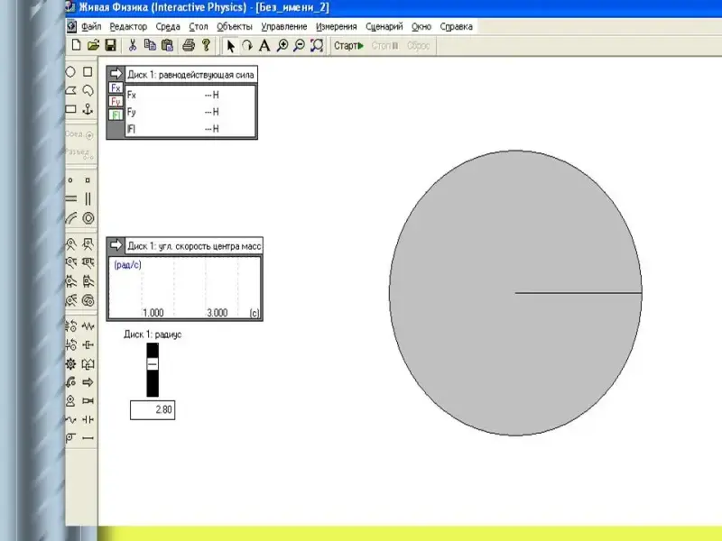Select the gear tool in the palette
Screen dimensions: 722x541
[71, 363]
